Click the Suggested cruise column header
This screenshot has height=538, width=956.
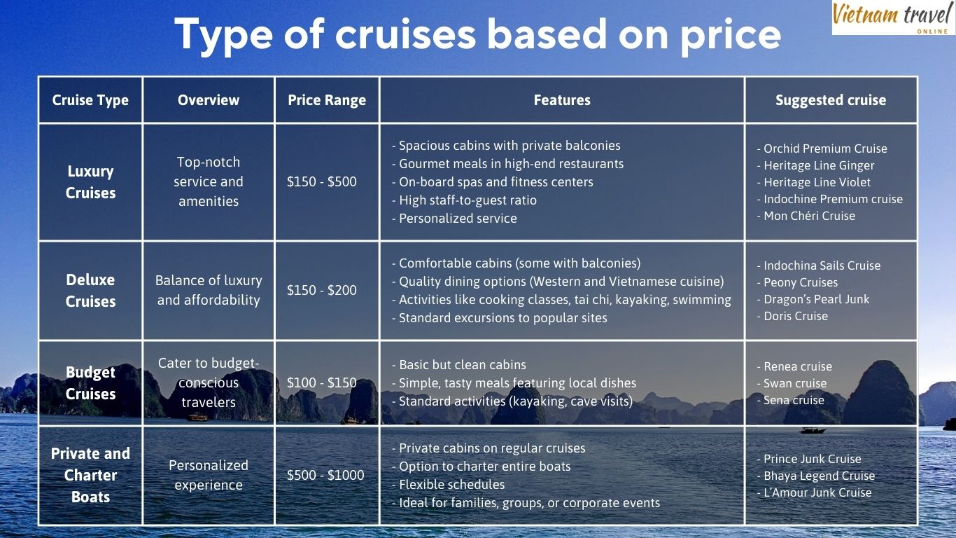tap(831, 100)
